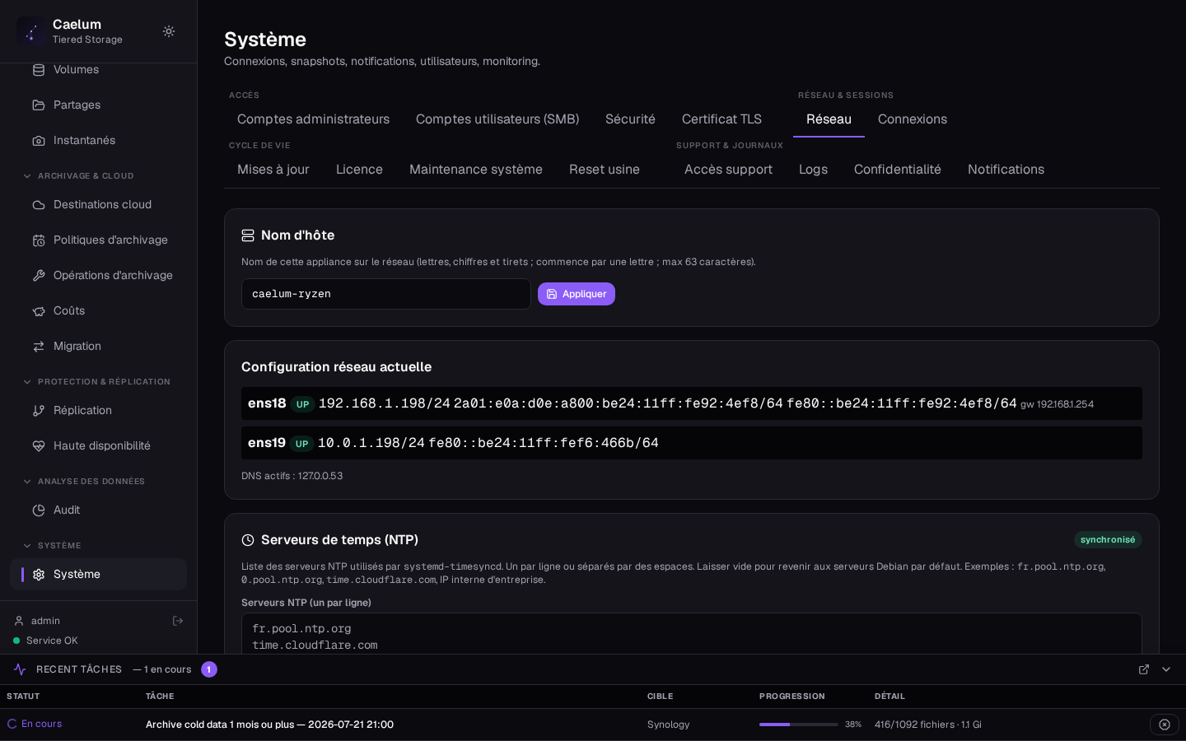Click the Instantanés camera icon

click(39, 141)
